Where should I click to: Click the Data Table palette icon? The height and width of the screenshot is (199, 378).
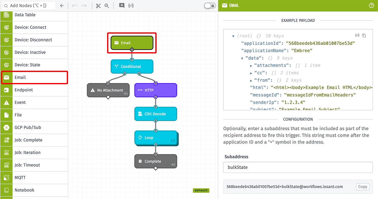6,15
